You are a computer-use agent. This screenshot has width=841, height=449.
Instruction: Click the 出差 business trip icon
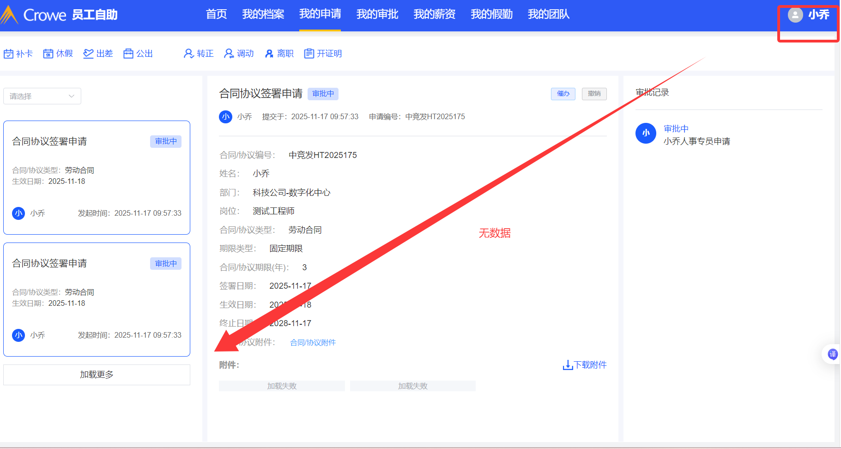tap(88, 54)
